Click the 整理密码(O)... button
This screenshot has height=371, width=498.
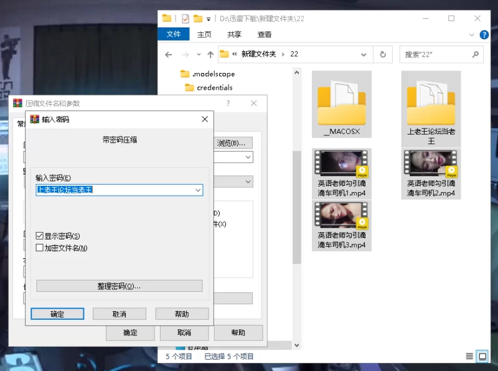(120, 286)
